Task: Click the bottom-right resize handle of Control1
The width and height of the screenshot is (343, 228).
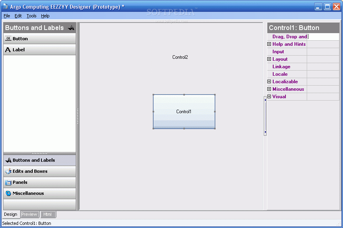Action: [x=215, y=129]
